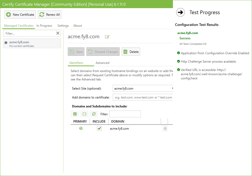The image size is (252, 176).
Task: Click the Success status text
Action: point(185,38)
